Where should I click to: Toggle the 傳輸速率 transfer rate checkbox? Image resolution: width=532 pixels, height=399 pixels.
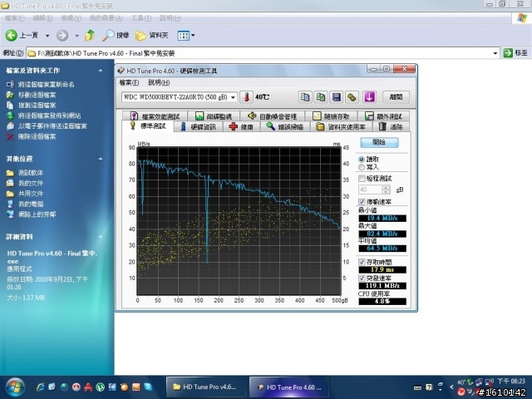tap(362, 201)
